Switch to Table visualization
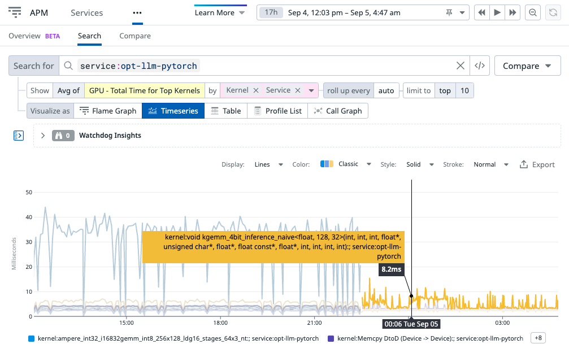The image size is (569, 357). click(225, 111)
